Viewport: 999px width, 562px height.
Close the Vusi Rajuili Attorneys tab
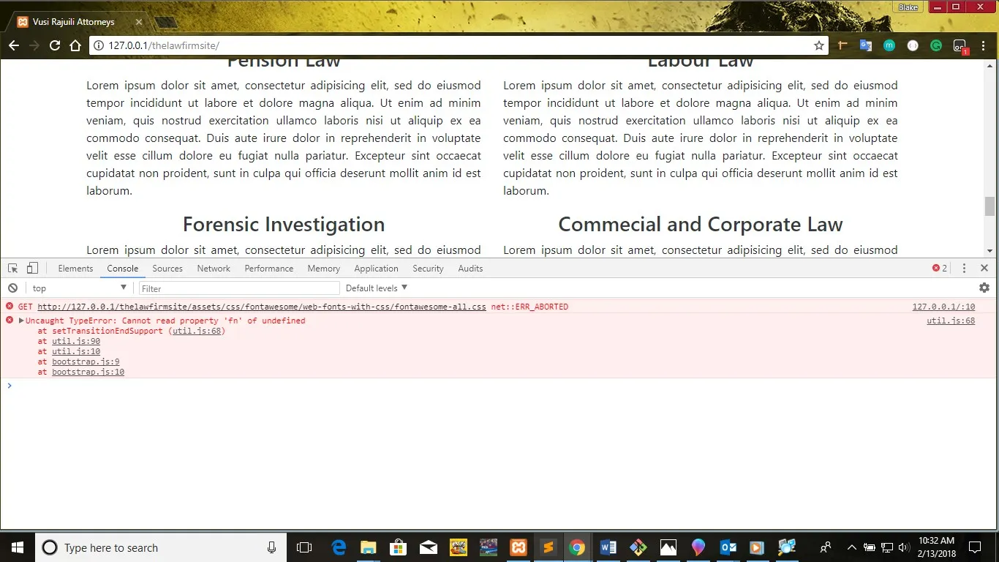pyautogui.click(x=138, y=23)
